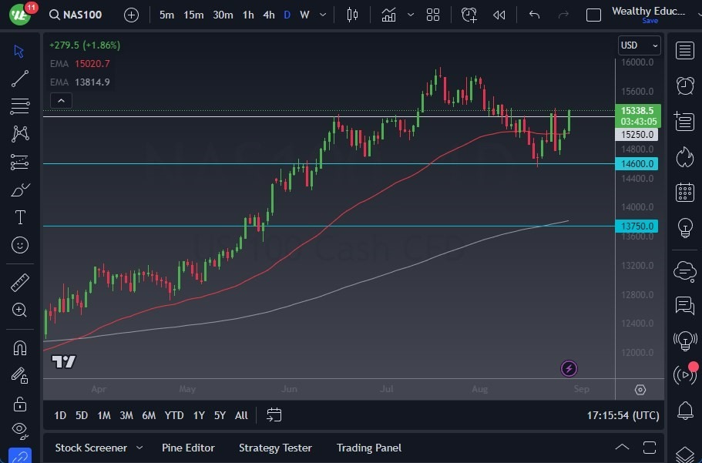
Task: Click the NAS100 symbol search field
Action: 80,14
